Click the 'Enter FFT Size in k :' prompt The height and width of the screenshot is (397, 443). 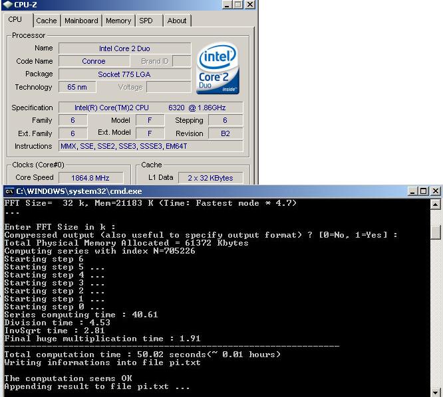coord(60,227)
